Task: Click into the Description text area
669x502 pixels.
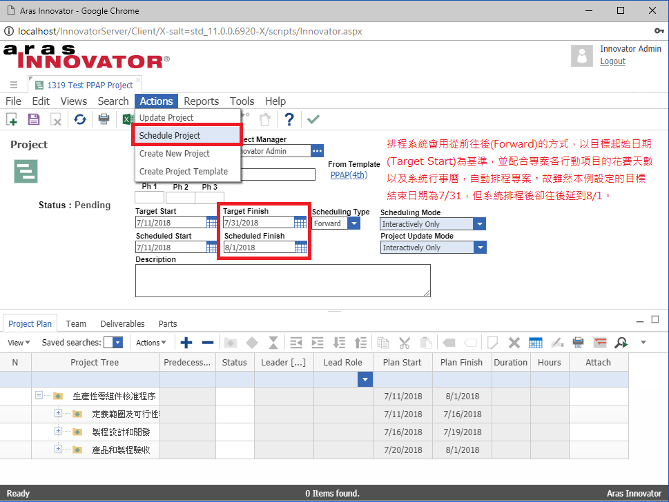Action: [x=282, y=280]
